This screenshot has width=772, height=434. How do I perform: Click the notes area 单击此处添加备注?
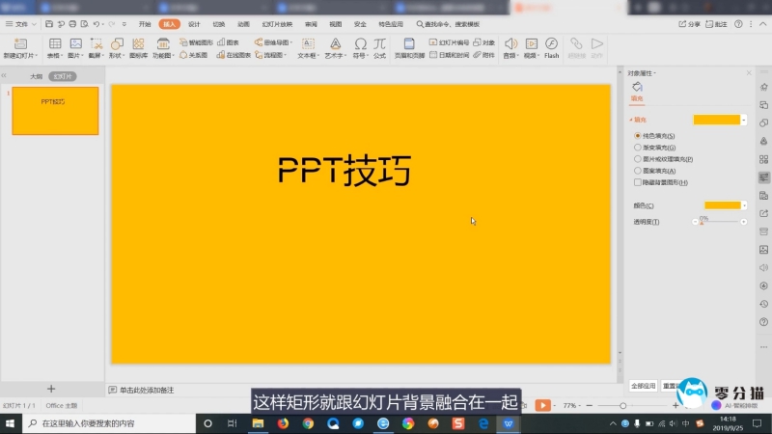point(147,390)
